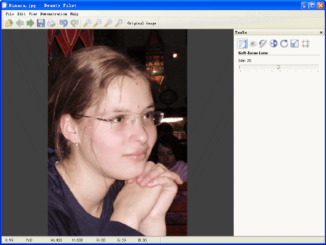Image resolution: width=326 pixels, height=245 pixels.
Task: Select the brightness/contrast circle tool
Action: pyautogui.click(x=274, y=44)
